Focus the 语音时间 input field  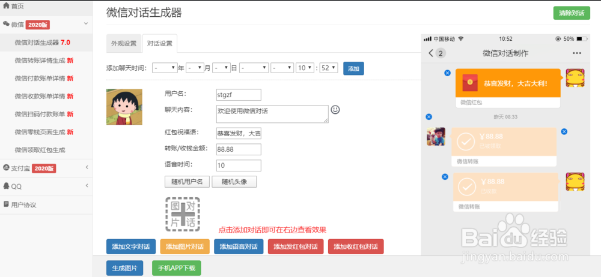coord(239,165)
